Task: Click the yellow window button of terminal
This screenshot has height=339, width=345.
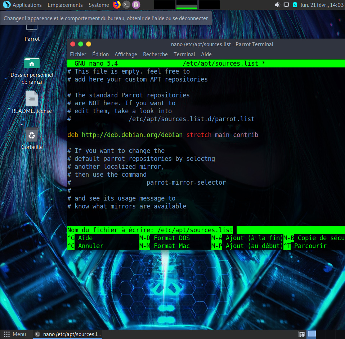Action: [x=89, y=44]
